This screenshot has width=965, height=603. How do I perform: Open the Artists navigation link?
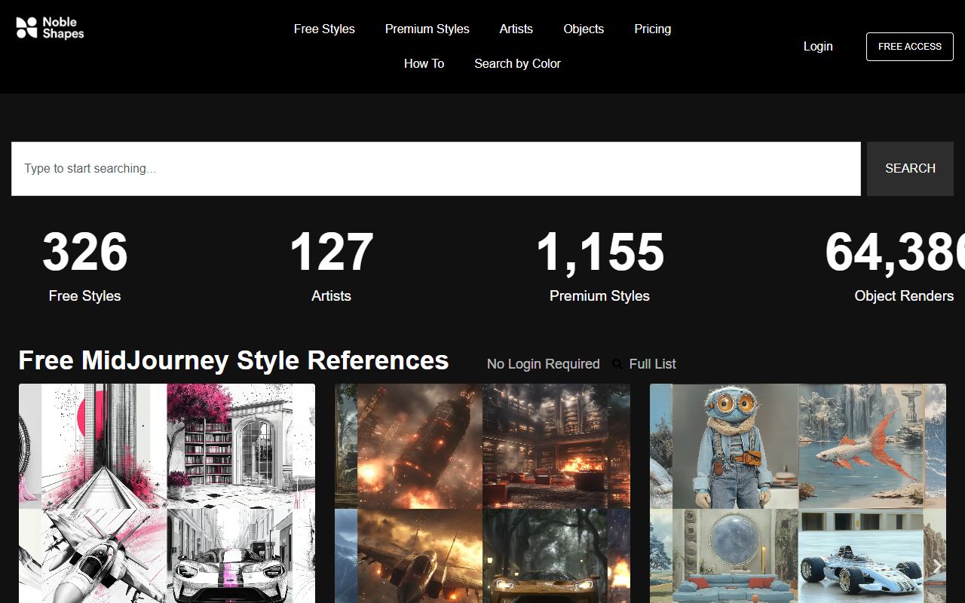516,29
